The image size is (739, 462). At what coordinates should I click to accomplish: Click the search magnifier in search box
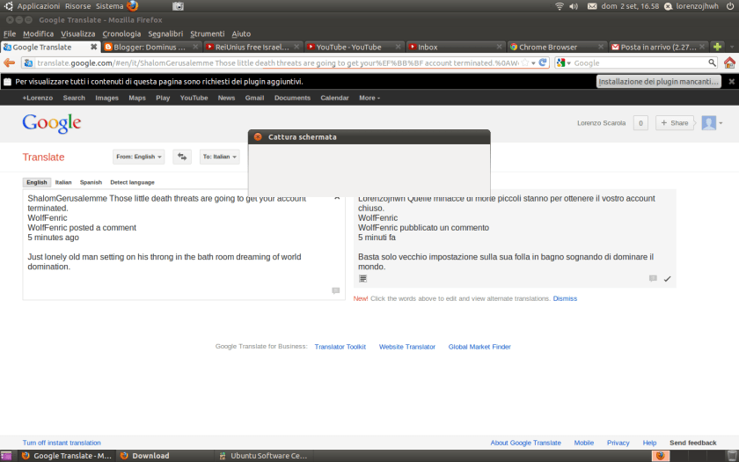coord(713,62)
